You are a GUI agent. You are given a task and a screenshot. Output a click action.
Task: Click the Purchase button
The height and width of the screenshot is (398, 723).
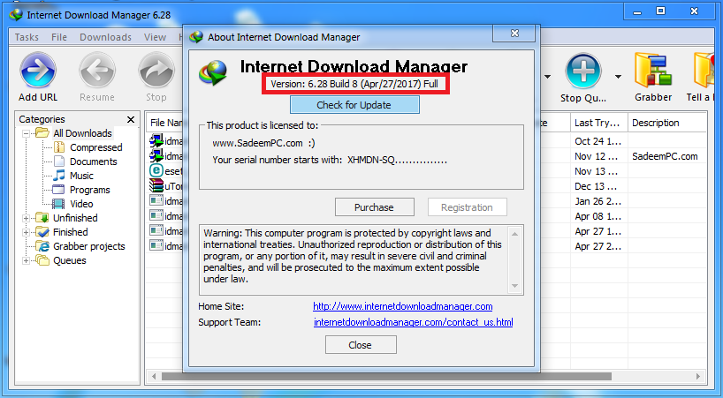coord(375,207)
